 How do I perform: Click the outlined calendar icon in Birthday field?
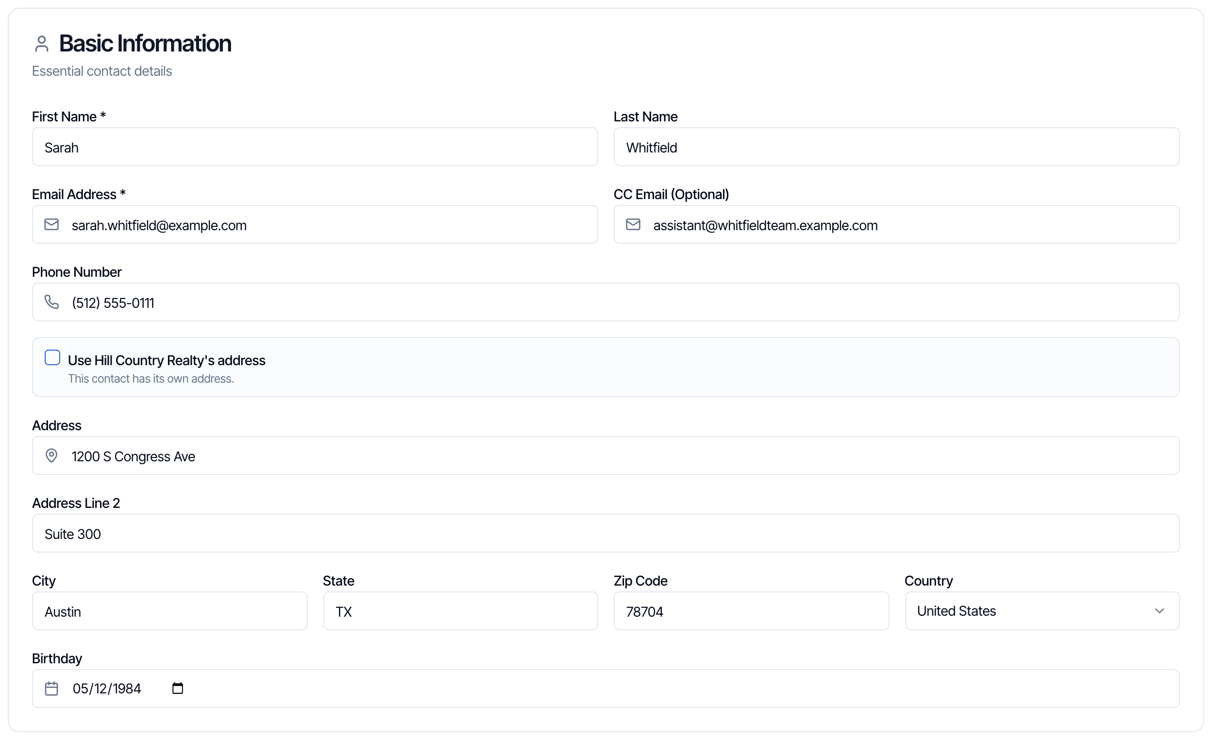pos(51,689)
